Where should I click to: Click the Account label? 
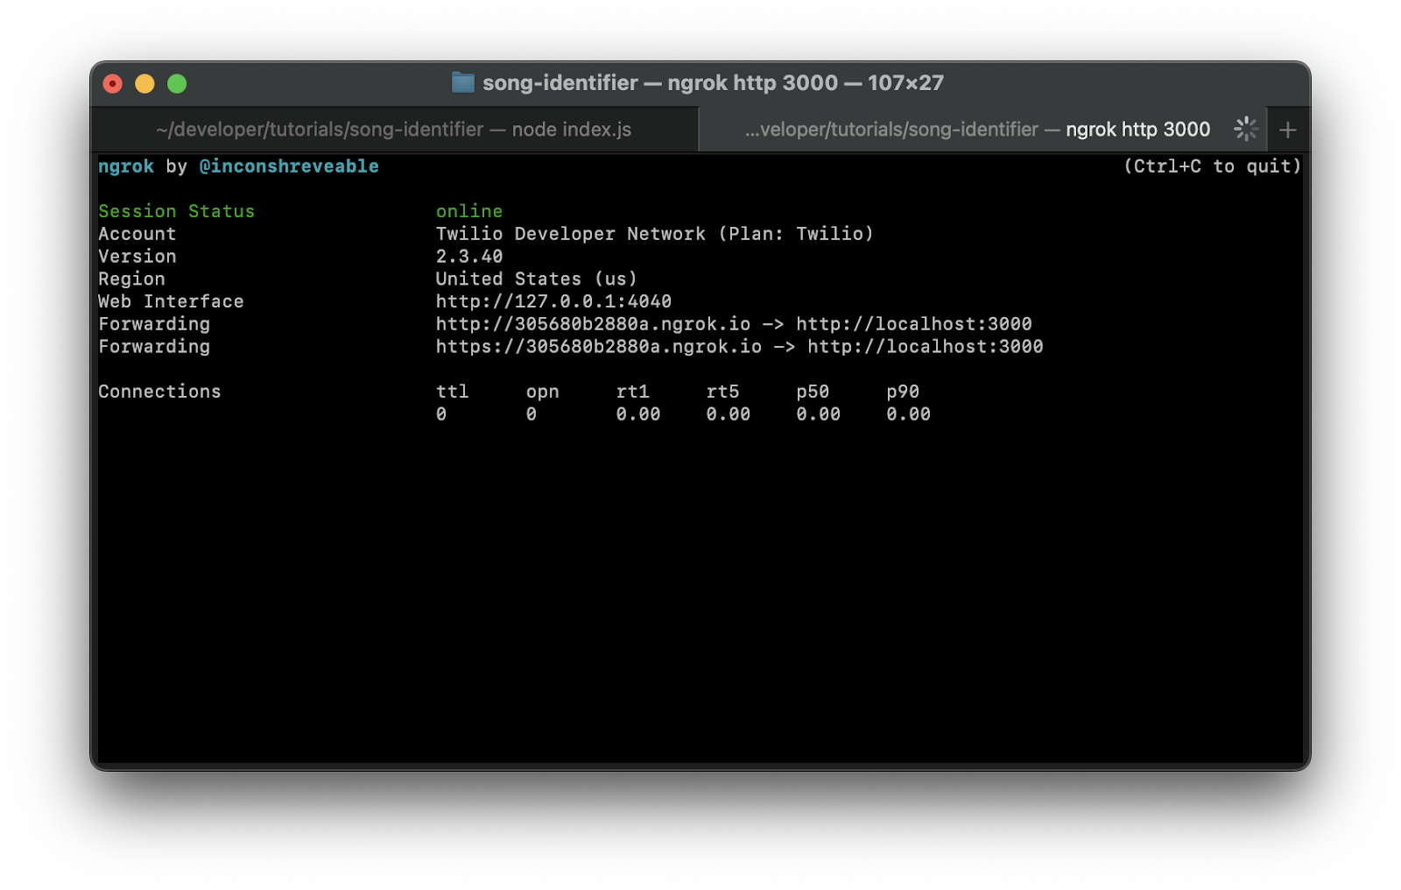137,234
